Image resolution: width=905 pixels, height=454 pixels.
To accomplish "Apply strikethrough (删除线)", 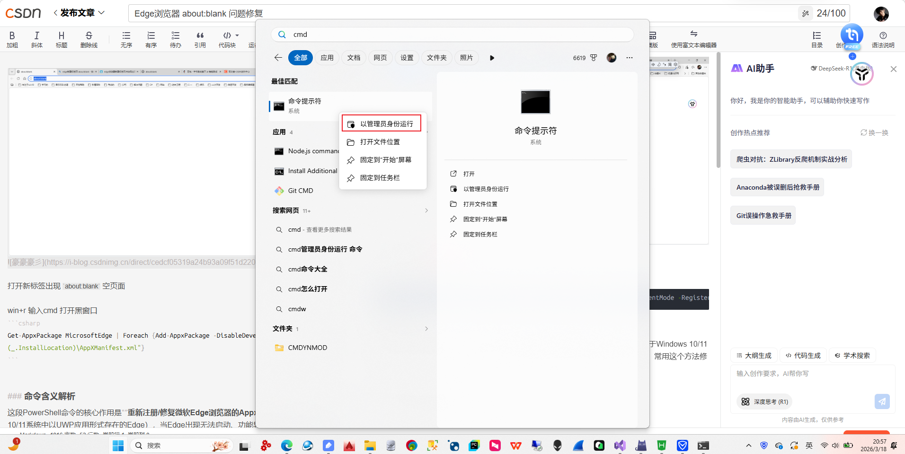I will [89, 39].
